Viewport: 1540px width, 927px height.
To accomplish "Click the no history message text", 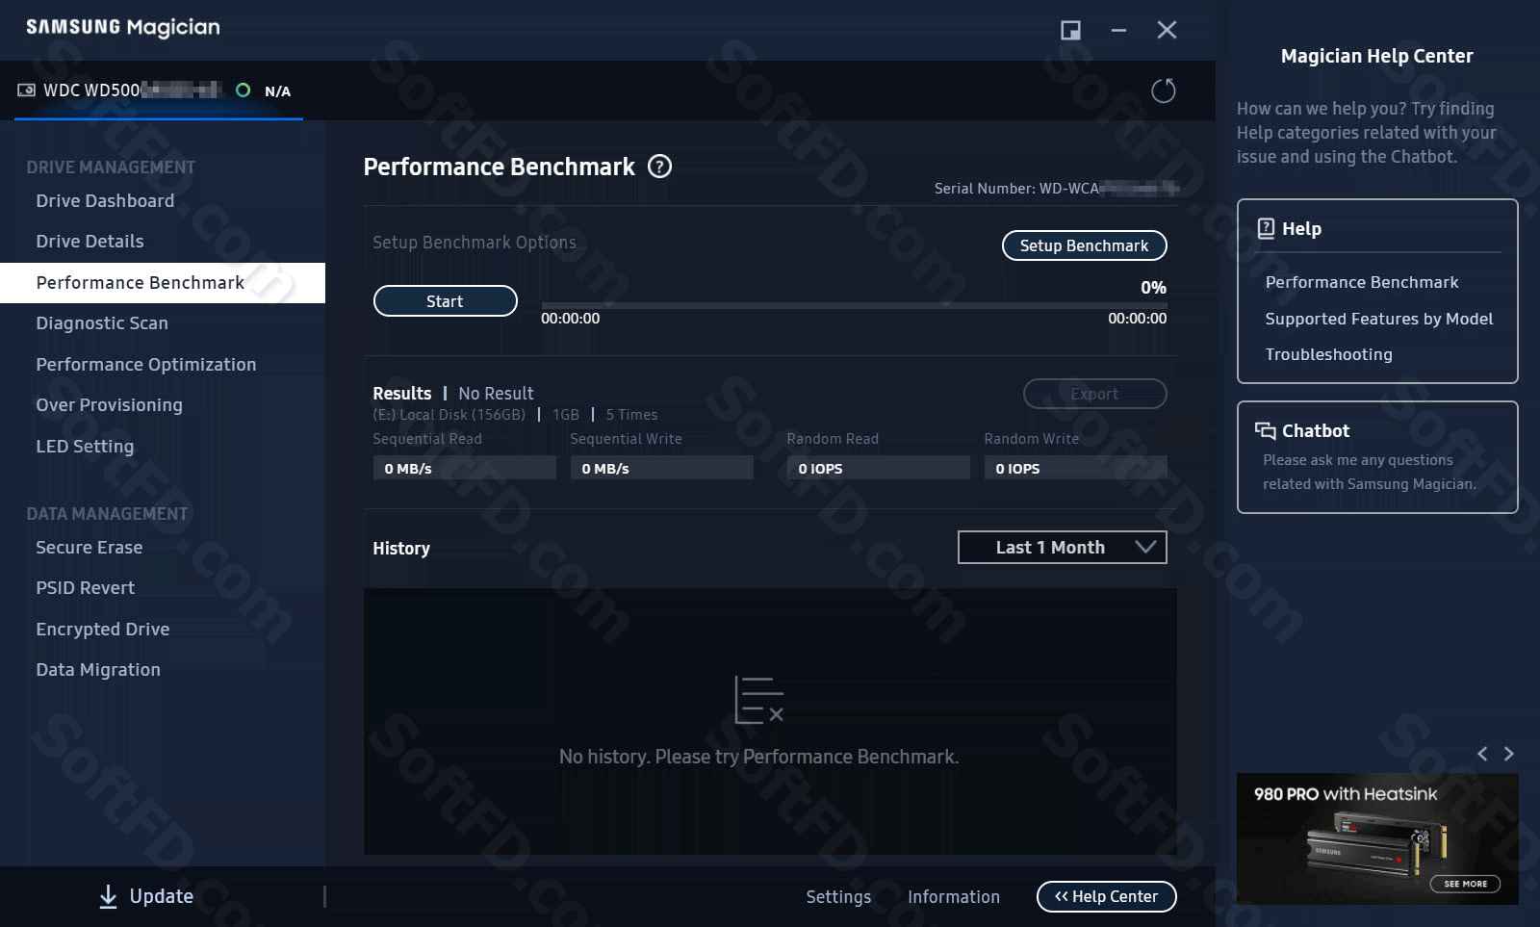I will pyautogui.click(x=758, y=757).
